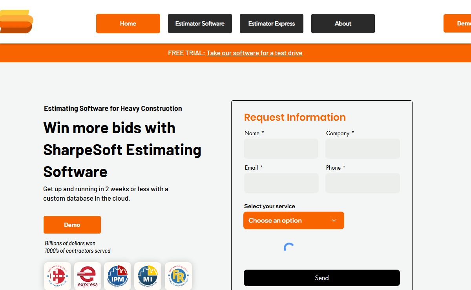This screenshot has width=471, height=290.
Task: Click the cut-off Demo button in the header
Action: 458,24
